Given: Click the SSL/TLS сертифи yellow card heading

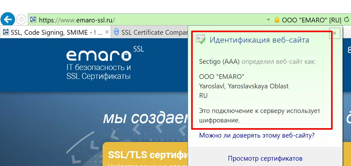Looking at the screenshot, I should click(x=148, y=155).
